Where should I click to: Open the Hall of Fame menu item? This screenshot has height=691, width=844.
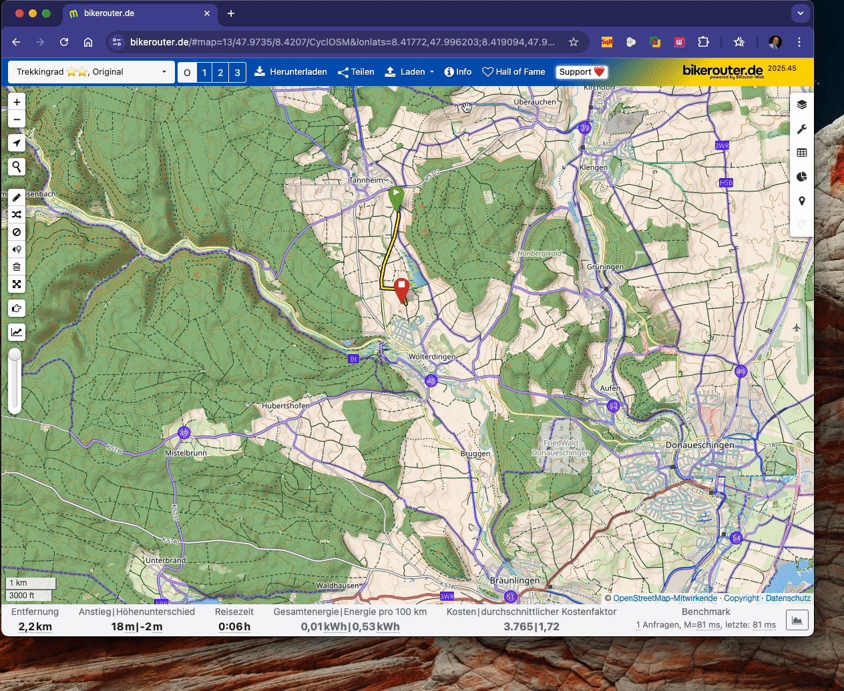[x=513, y=72]
